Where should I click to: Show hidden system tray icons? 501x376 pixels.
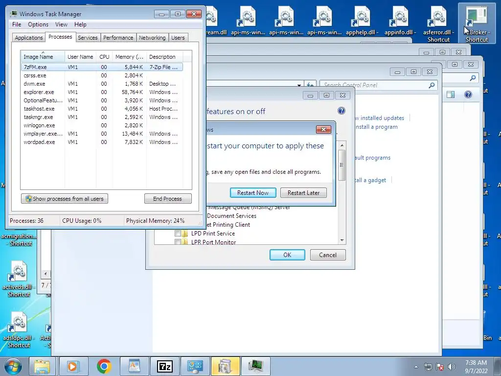click(x=416, y=367)
